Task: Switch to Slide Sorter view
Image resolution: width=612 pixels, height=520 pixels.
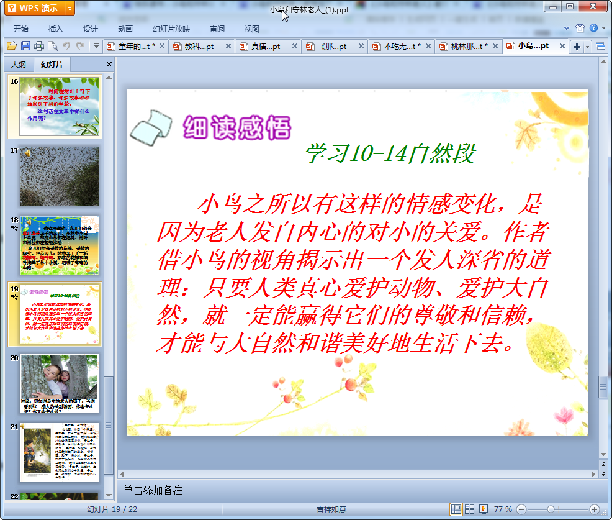Action: point(470,509)
